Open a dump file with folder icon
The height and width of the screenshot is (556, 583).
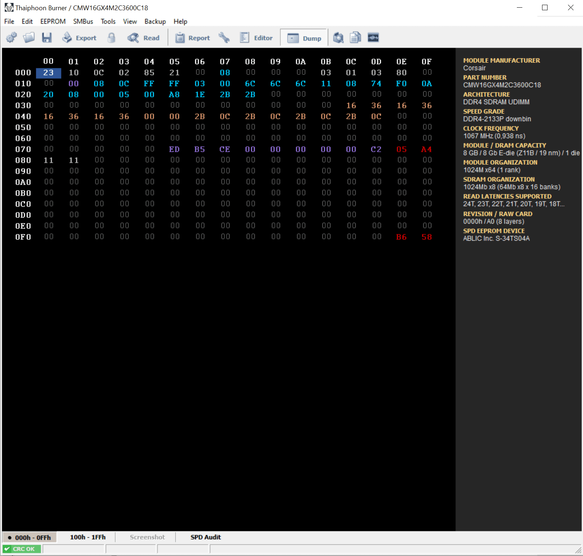(29, 38)
